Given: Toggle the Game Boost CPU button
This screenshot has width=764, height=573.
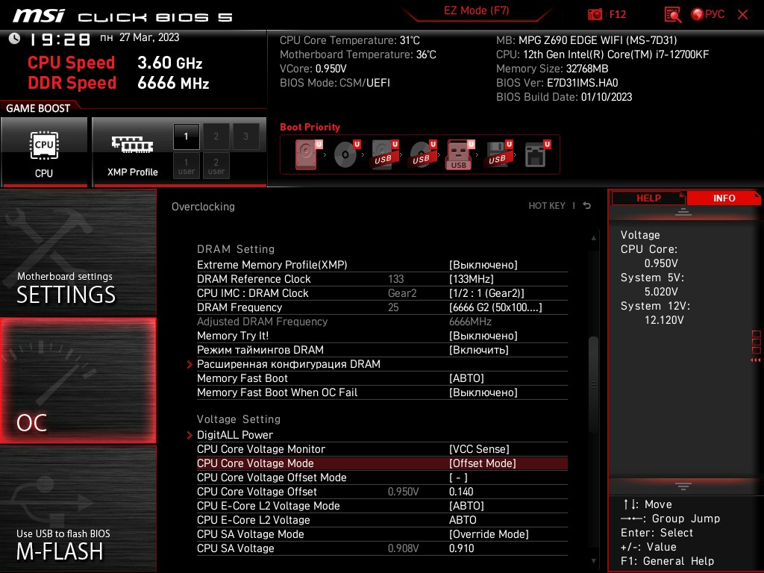Looking at the screenshot, I should tap(44, 151).
